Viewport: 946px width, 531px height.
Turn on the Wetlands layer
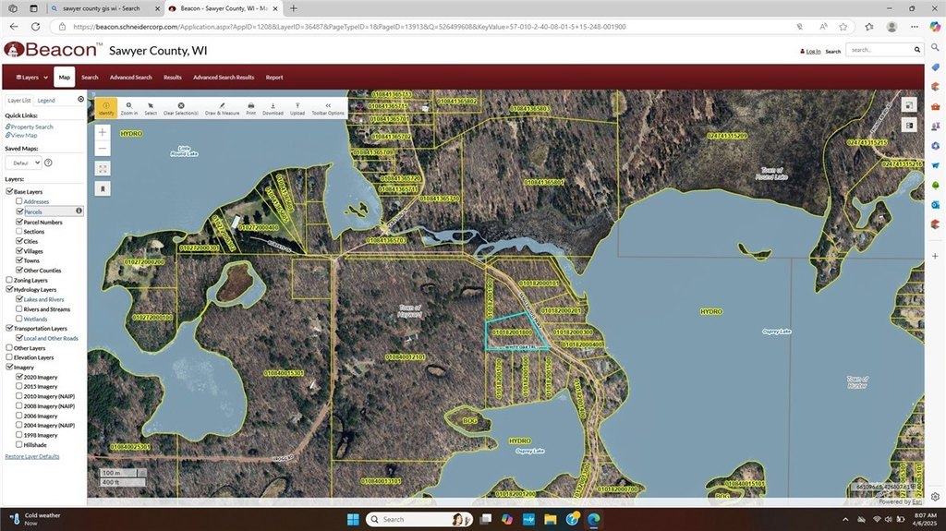tap(19, 319)
